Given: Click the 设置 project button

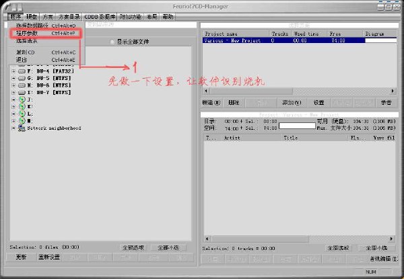Looking at the screenshot, I should click(318, 103).
